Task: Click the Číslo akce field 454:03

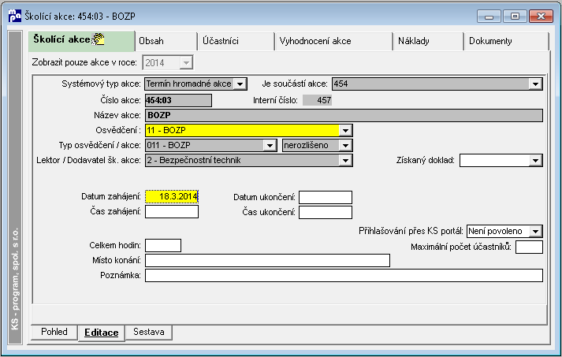Action: [178, 100]
